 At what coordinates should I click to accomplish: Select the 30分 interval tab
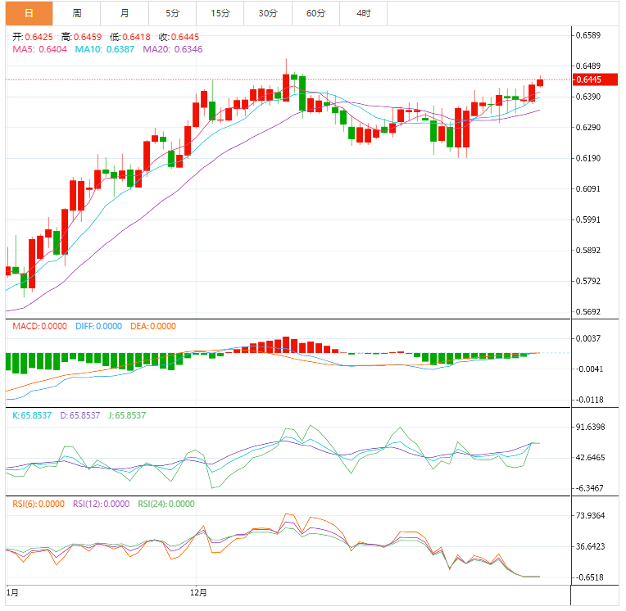[x=267, y=13]
